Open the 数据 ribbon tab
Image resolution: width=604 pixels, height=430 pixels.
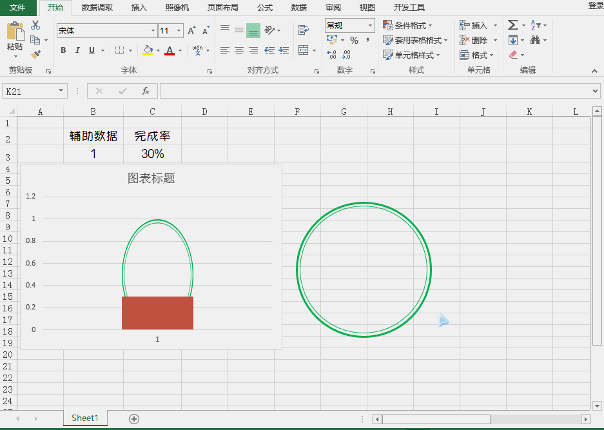(298, 8)
